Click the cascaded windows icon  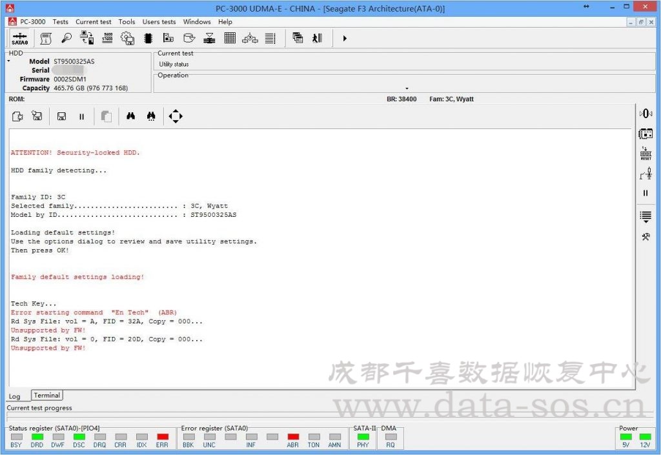pos(298,38)
